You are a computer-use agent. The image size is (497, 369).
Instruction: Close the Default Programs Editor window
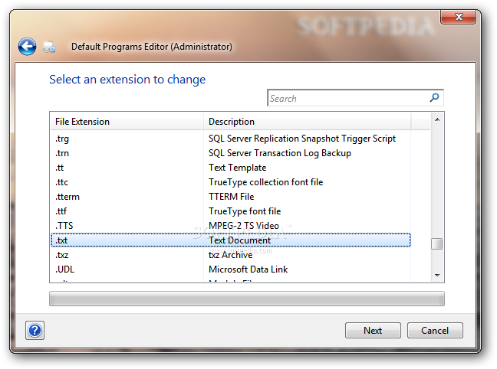click(x=458, y=17)
